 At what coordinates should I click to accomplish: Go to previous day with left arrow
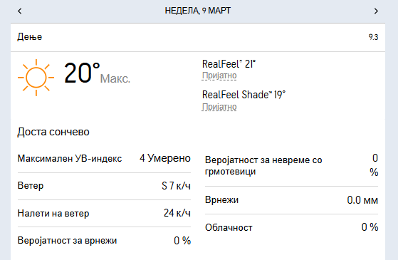[x=20, y=11]
